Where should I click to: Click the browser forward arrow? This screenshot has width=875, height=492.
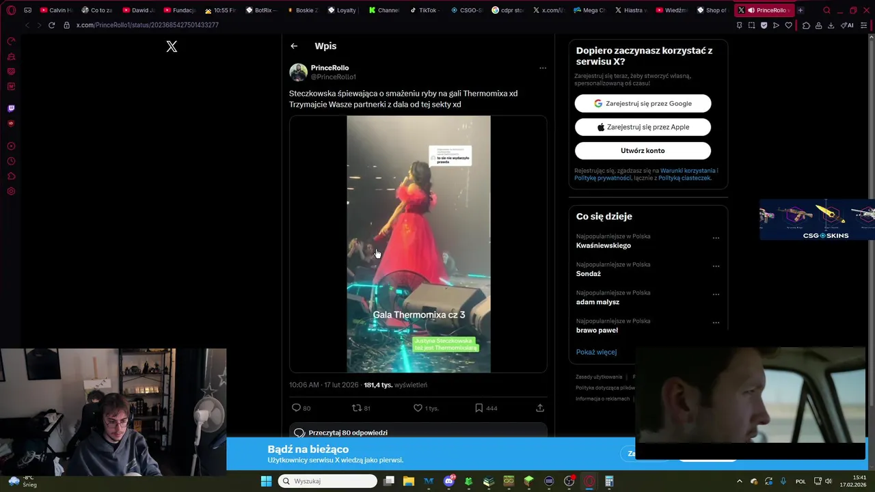(x=39, y=25)
